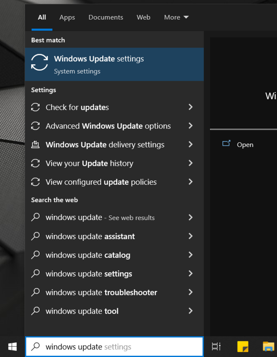This screenshot has height=357, width=277.
Task: Select the All search tab
Action: pyautogui.click(x=42, y=17)
